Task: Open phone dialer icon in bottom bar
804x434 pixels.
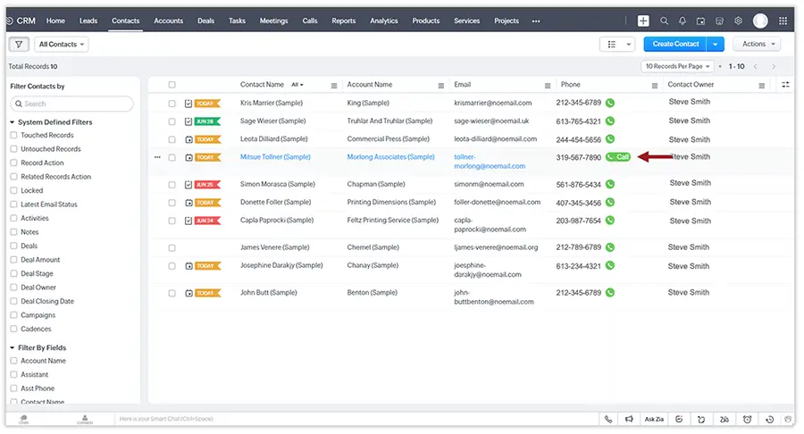Action: click(608, 419)
